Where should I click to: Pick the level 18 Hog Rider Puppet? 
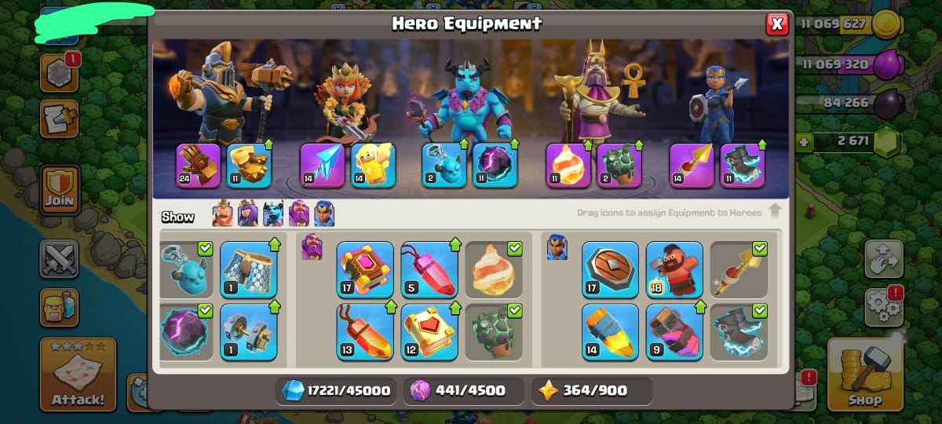point(674,269)
